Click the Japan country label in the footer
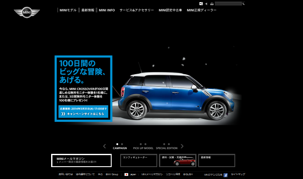 click(x=133, y=174)
